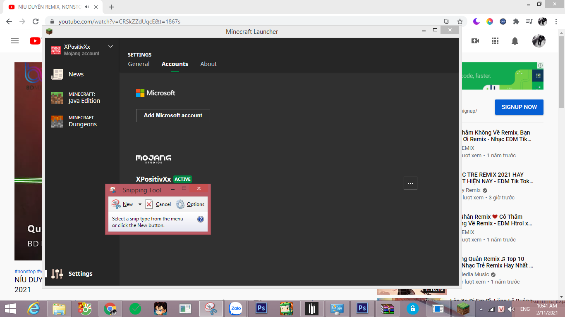Screen dimensions: 565x317
Task: Show hidden system tray icons
Action: (x=481, y=309)
